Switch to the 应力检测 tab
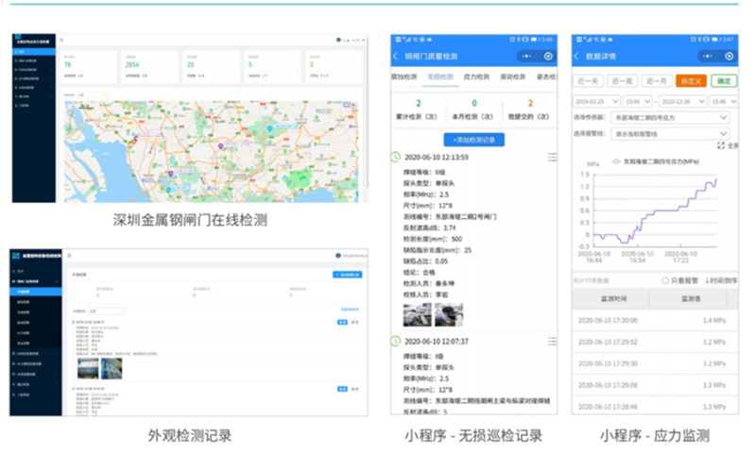 [x=475, y=76]
